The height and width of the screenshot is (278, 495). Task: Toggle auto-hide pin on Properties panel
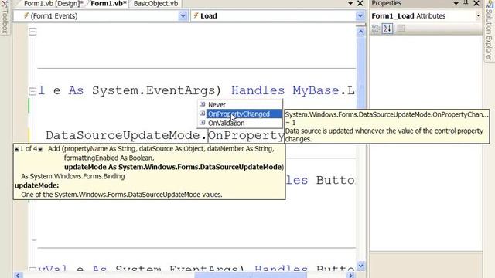point(466,3)
